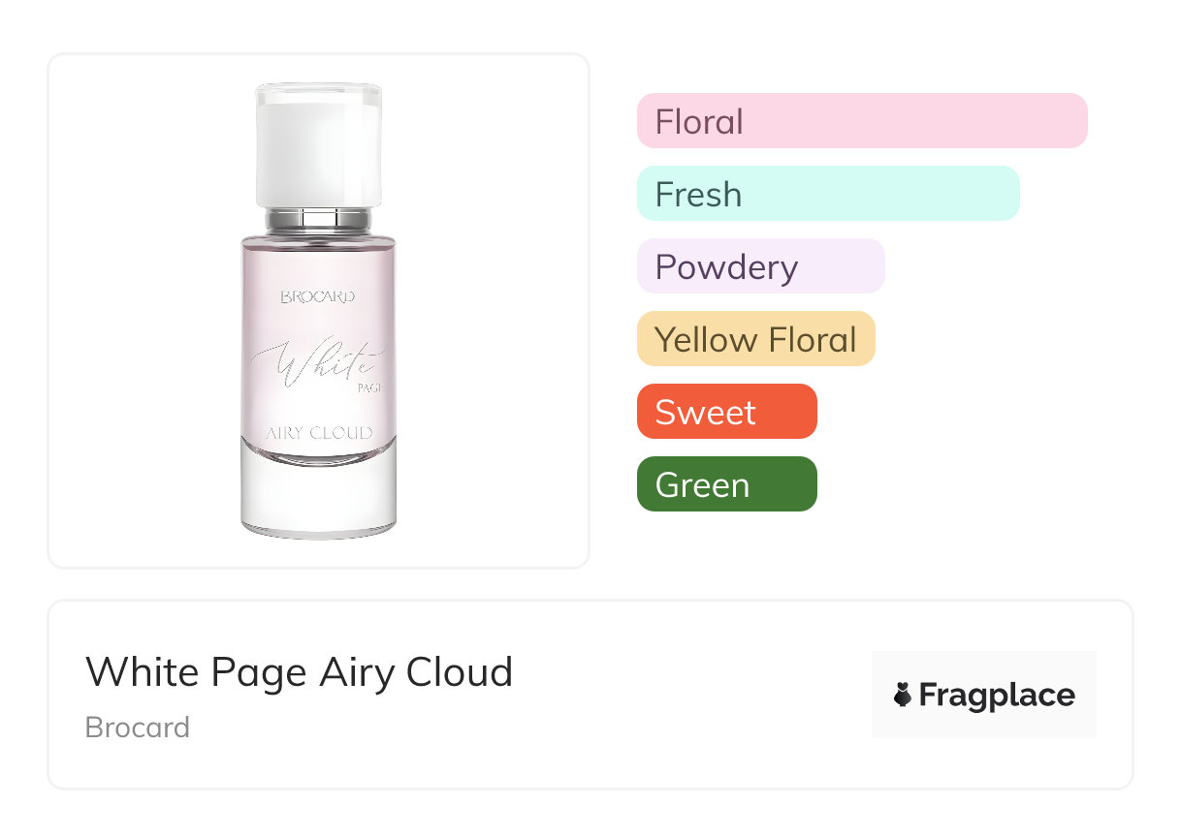This screenshot has width=1181, height=837.
Task: Click the White script logo on bottle
Action: coord(315,368)
